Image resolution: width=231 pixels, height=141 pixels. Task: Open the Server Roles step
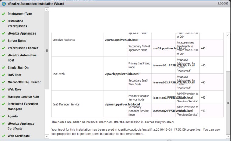(17, 41)
